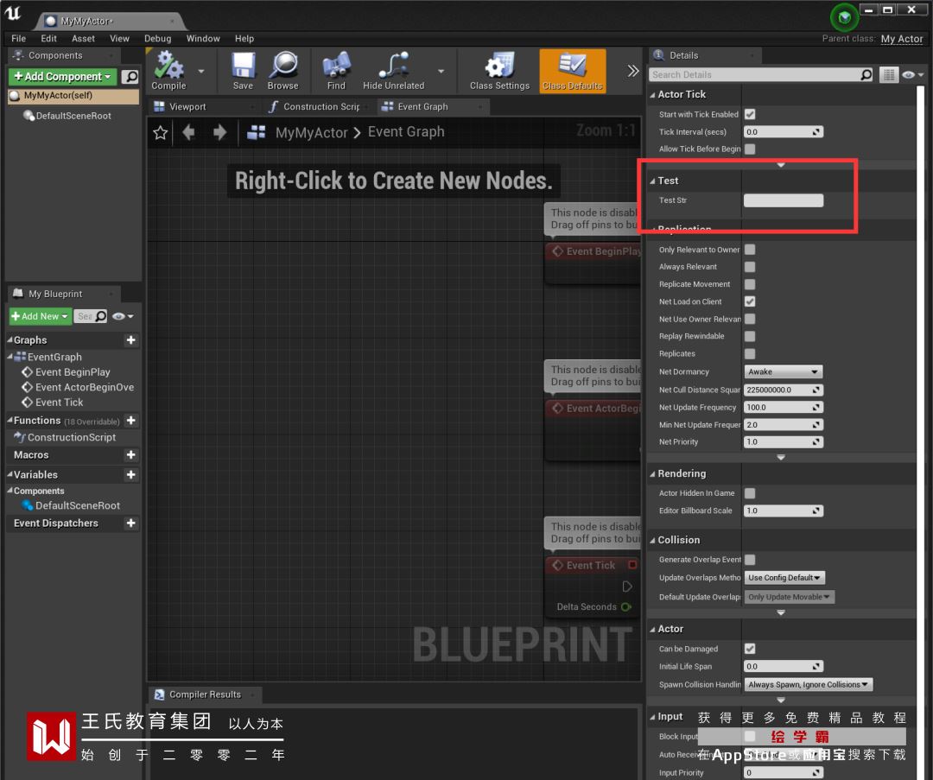This screenshot has height=780, width=933.
Task: Enable Allow Tick Before Begin Play
Action: [750, 149]
